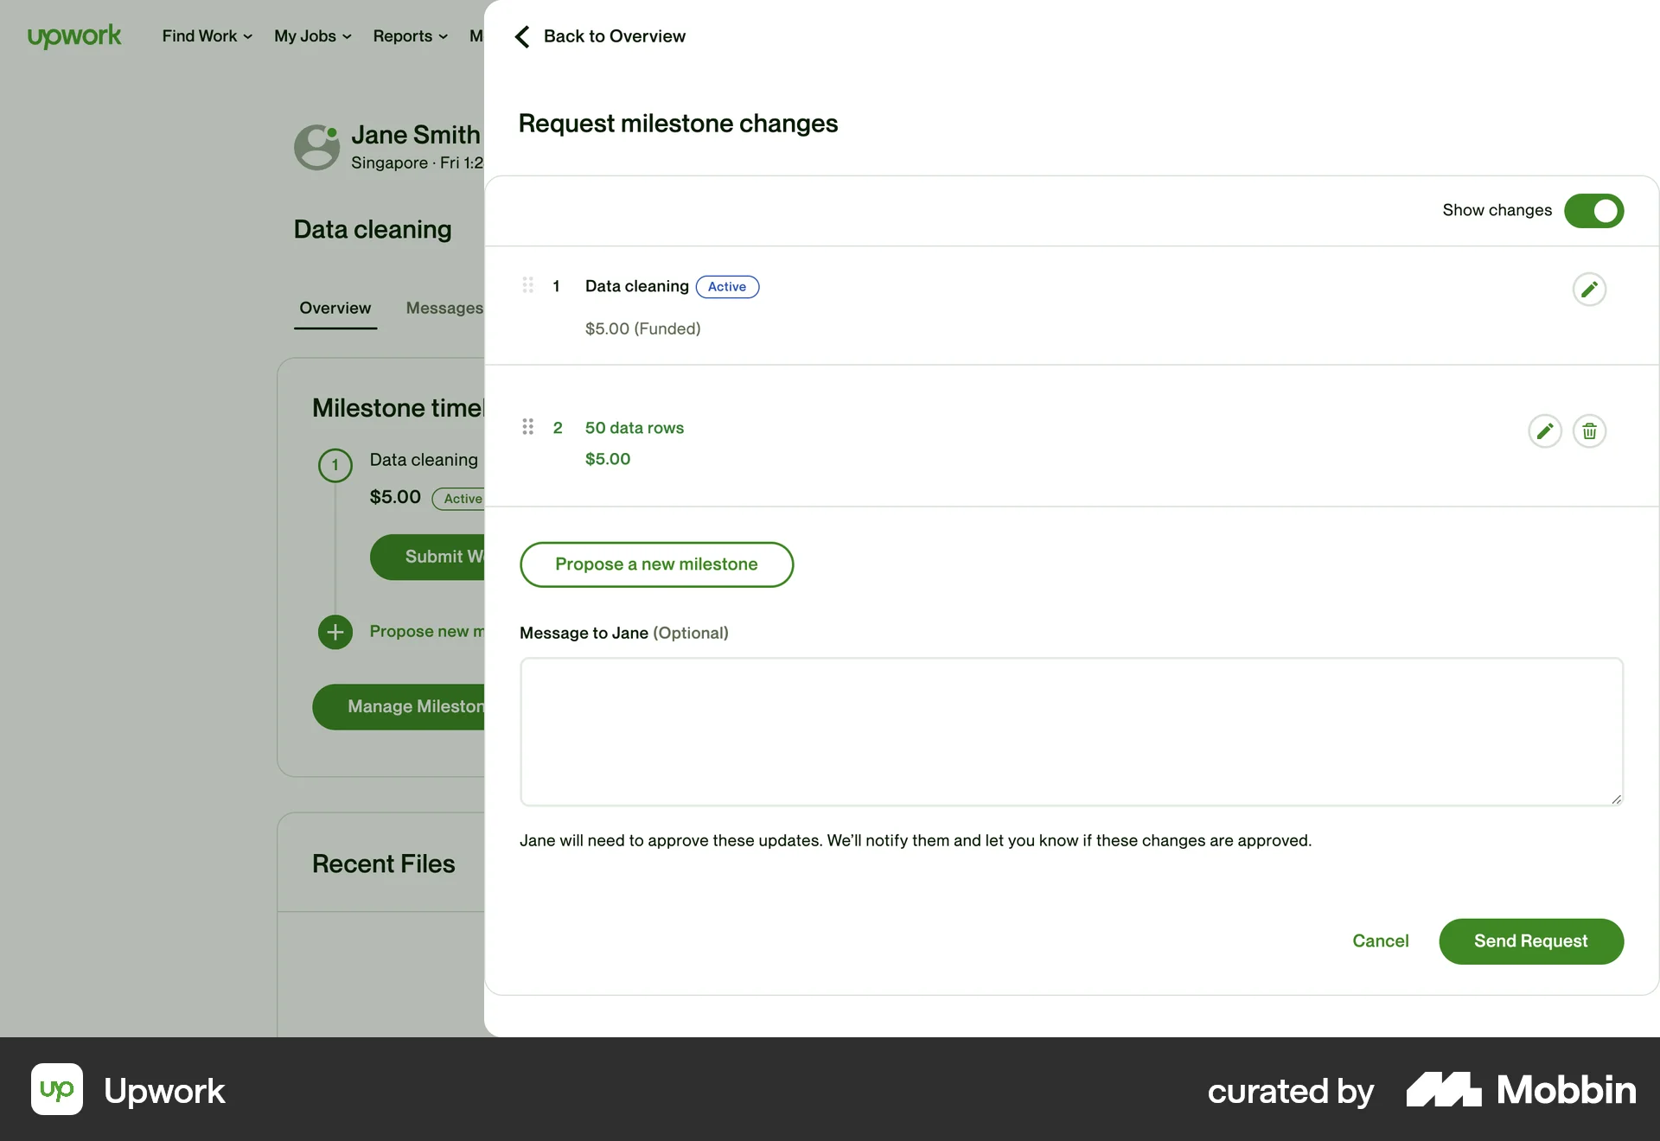Viewport: 1660px width, 1141px height.
Task: Edit the 50 data rows milestone with the pencil icon
Action: 1545,430
